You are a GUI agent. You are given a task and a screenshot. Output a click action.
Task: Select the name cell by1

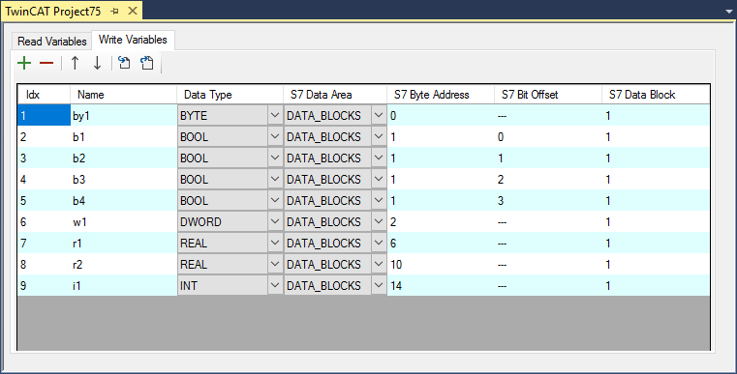[x=123, y=115]
